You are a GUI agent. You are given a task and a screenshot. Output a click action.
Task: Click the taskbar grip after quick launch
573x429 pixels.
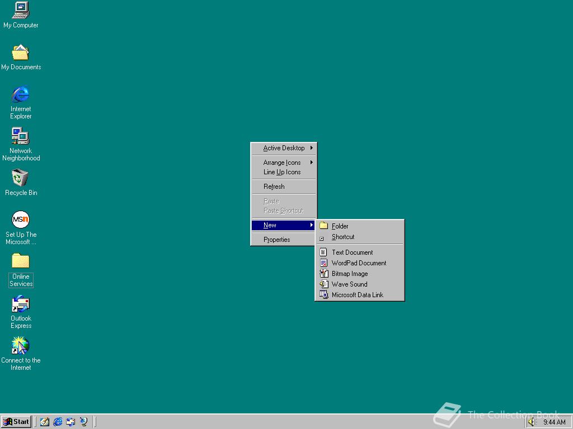[x=95, y=422]
